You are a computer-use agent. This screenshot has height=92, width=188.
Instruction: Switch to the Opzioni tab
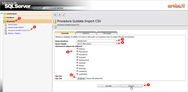pyautogui.click(x=86, y=33)
